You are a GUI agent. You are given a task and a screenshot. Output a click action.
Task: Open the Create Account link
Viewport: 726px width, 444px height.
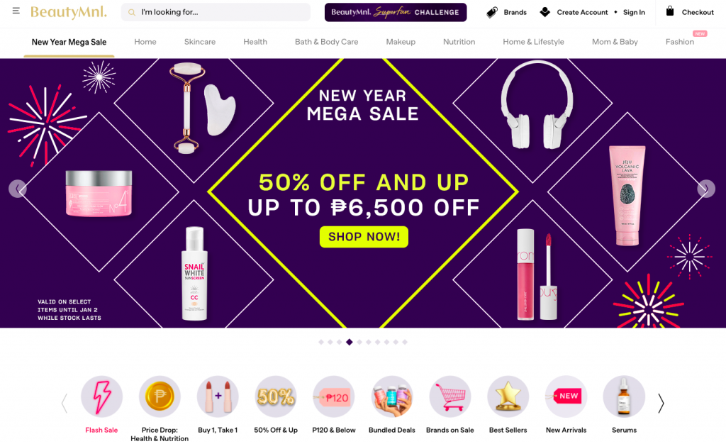(582, 13)
